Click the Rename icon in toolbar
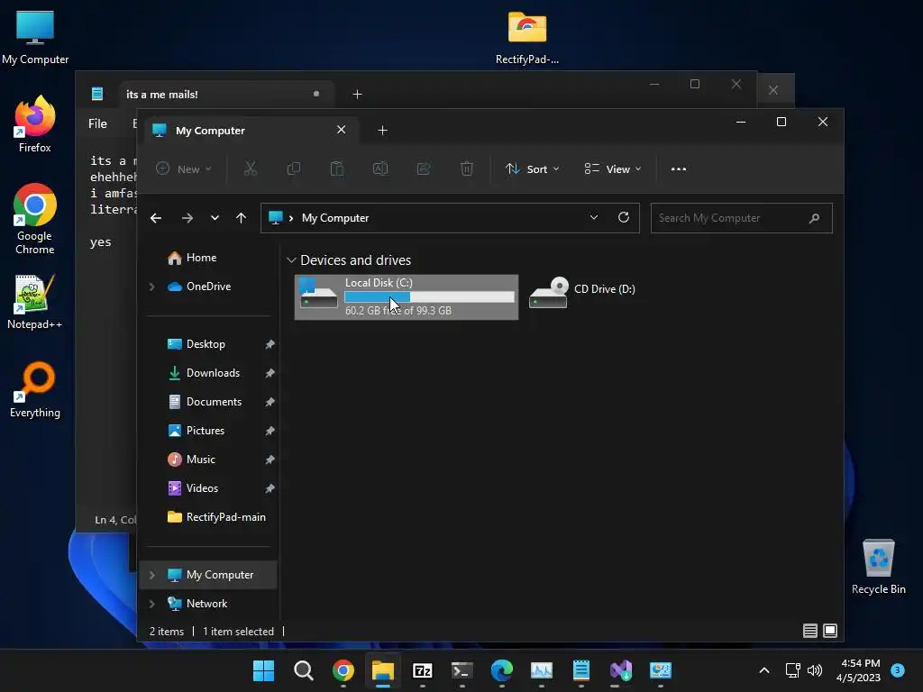 click(x=380, y=168)
